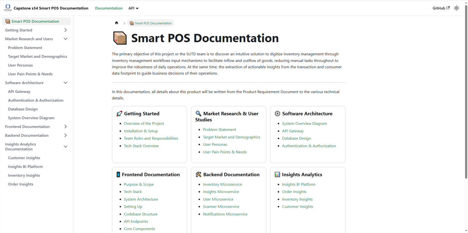The height and width of the screenshot is (233, 468).
Task: Select Documentation in the top navigation
Action: point(109,8)
